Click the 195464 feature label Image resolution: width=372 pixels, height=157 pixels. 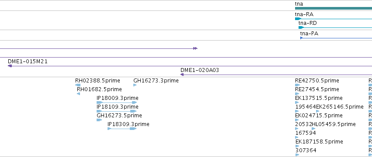tap(306, 106)
